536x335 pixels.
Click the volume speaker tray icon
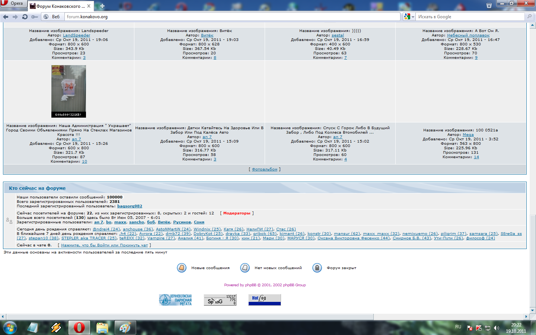coord(496,328)
